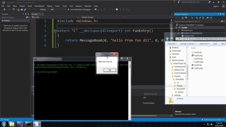This screenshot has width=226, height=127.
Task: Click the Navigate Backward toolbar icon
Action: tap(4, 10)
